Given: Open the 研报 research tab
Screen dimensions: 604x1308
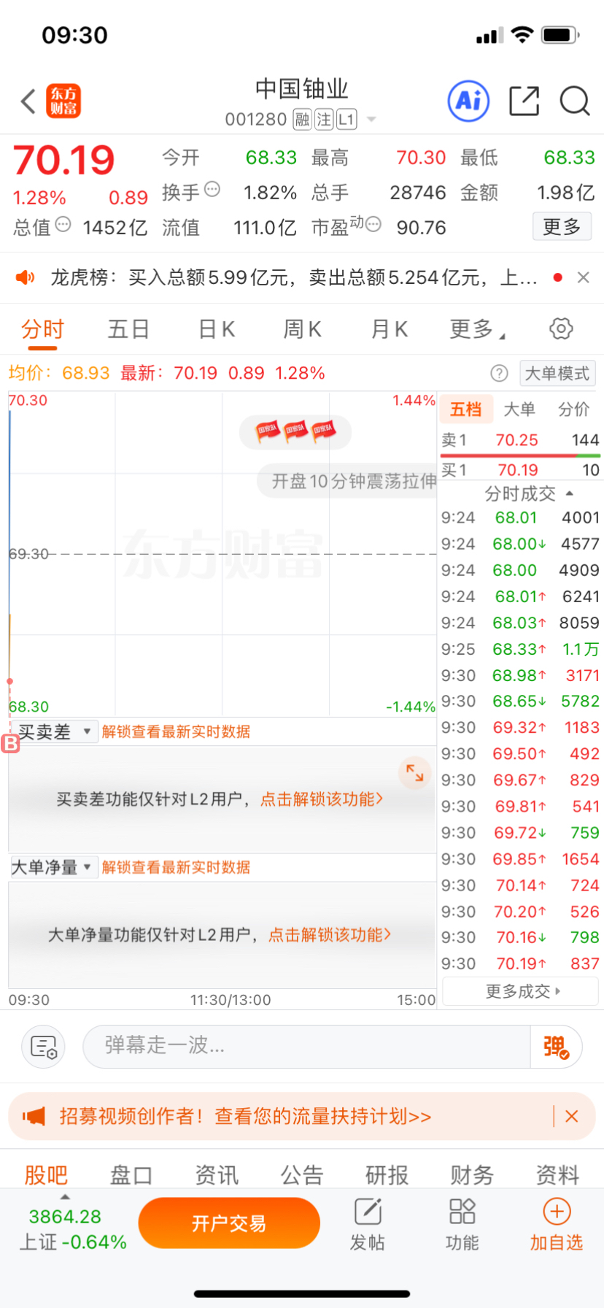Looking at the screenshot, I should tap(387, 1174).
